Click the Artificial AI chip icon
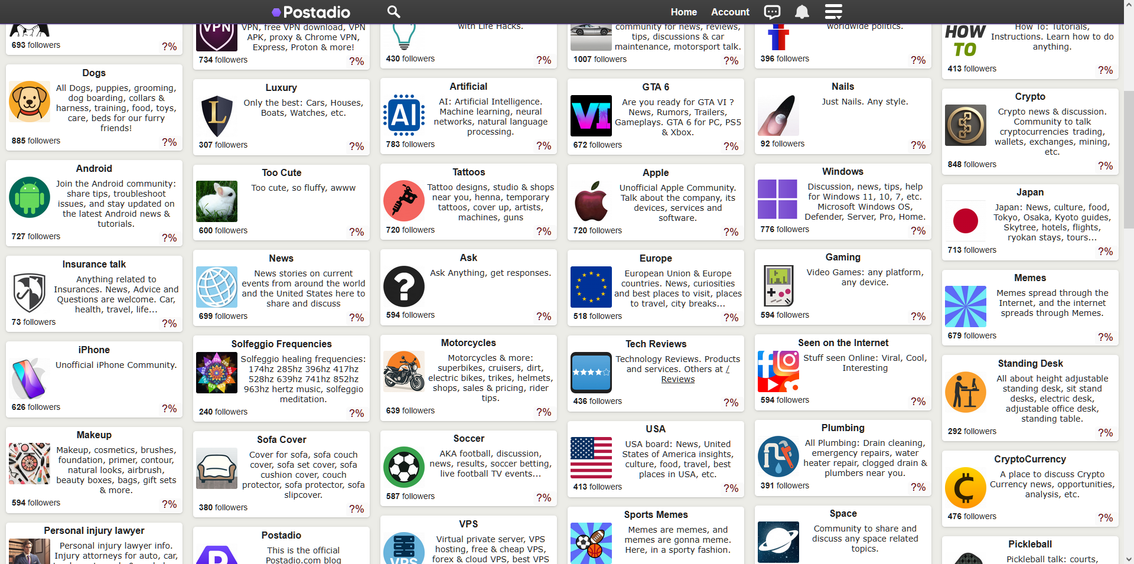 coord(404,115)
